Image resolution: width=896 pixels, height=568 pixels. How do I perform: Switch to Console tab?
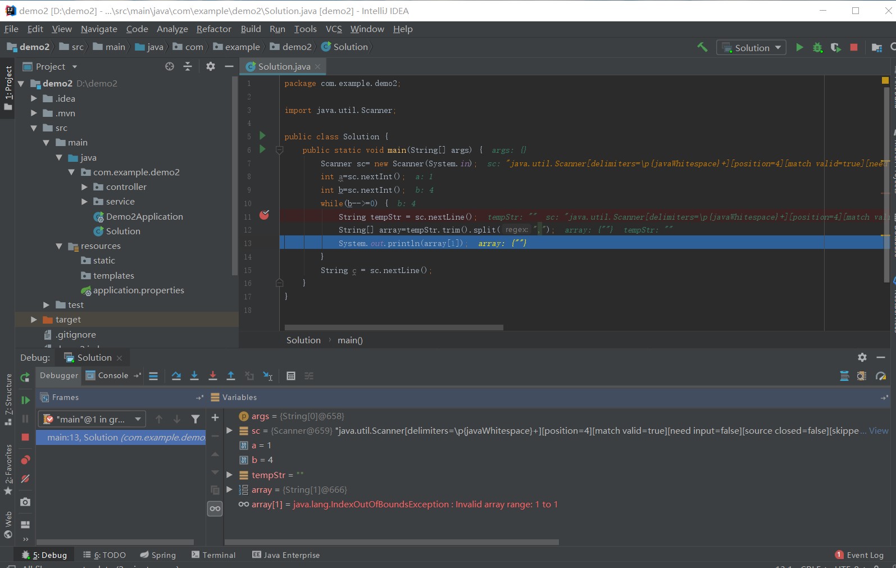pyautogui.click(x=107, y=375)
